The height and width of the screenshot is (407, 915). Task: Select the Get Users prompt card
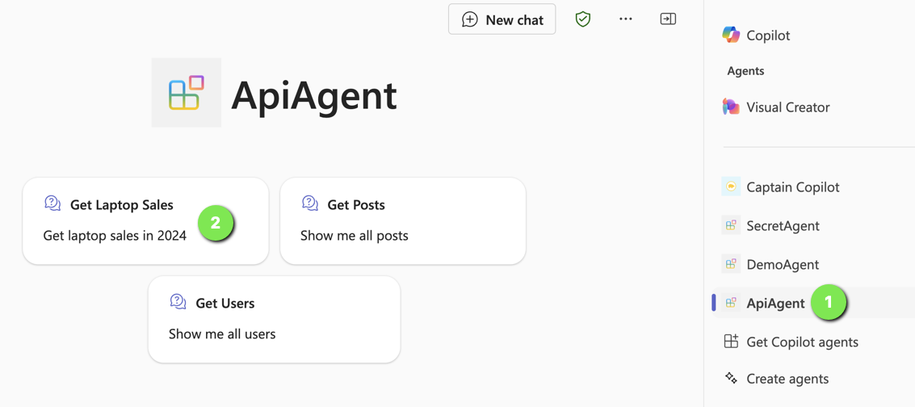point(274,319)
